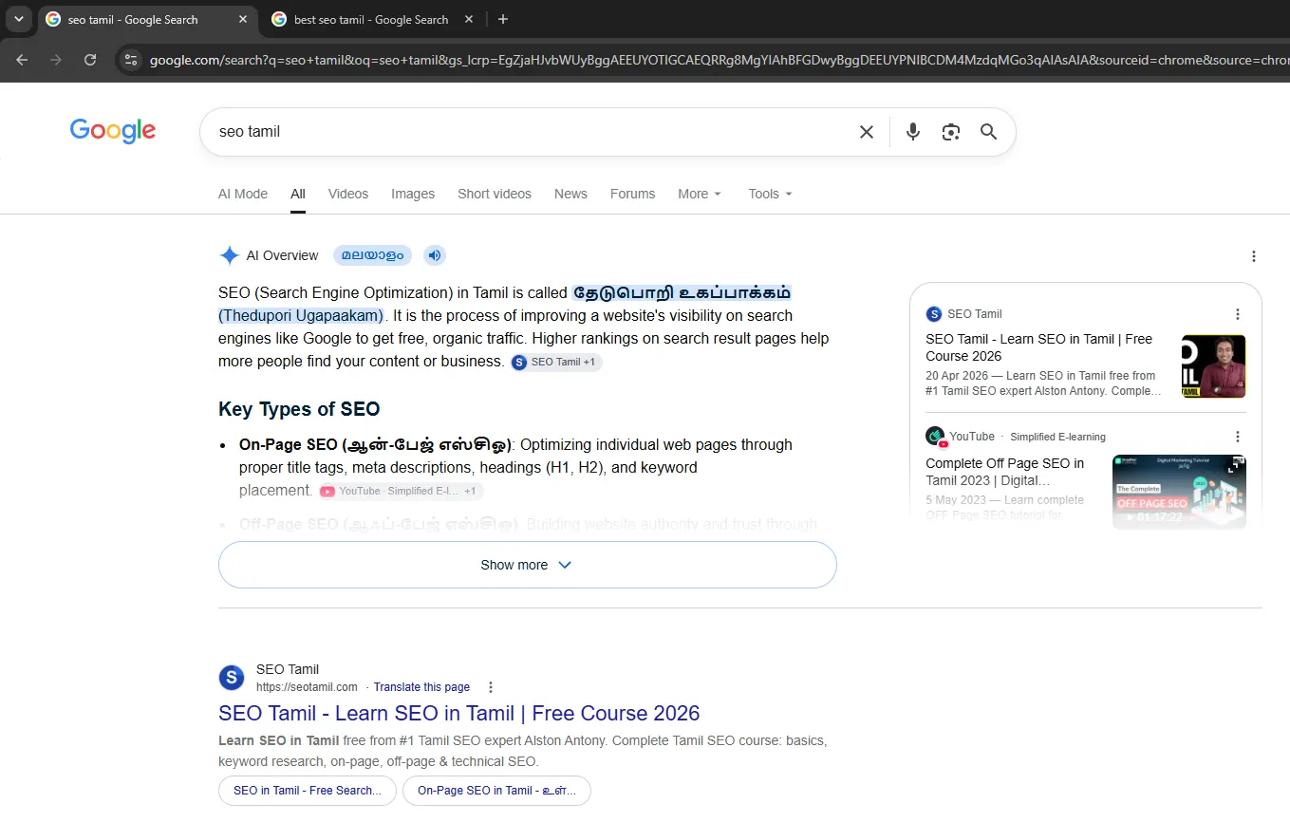
Task: Click 'YouTube · Simplified E-l...' source chip
Action: tap(401, 491)
